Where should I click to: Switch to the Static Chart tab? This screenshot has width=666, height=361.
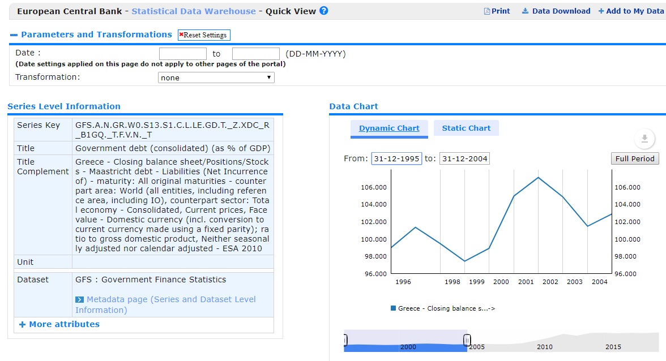466,128
